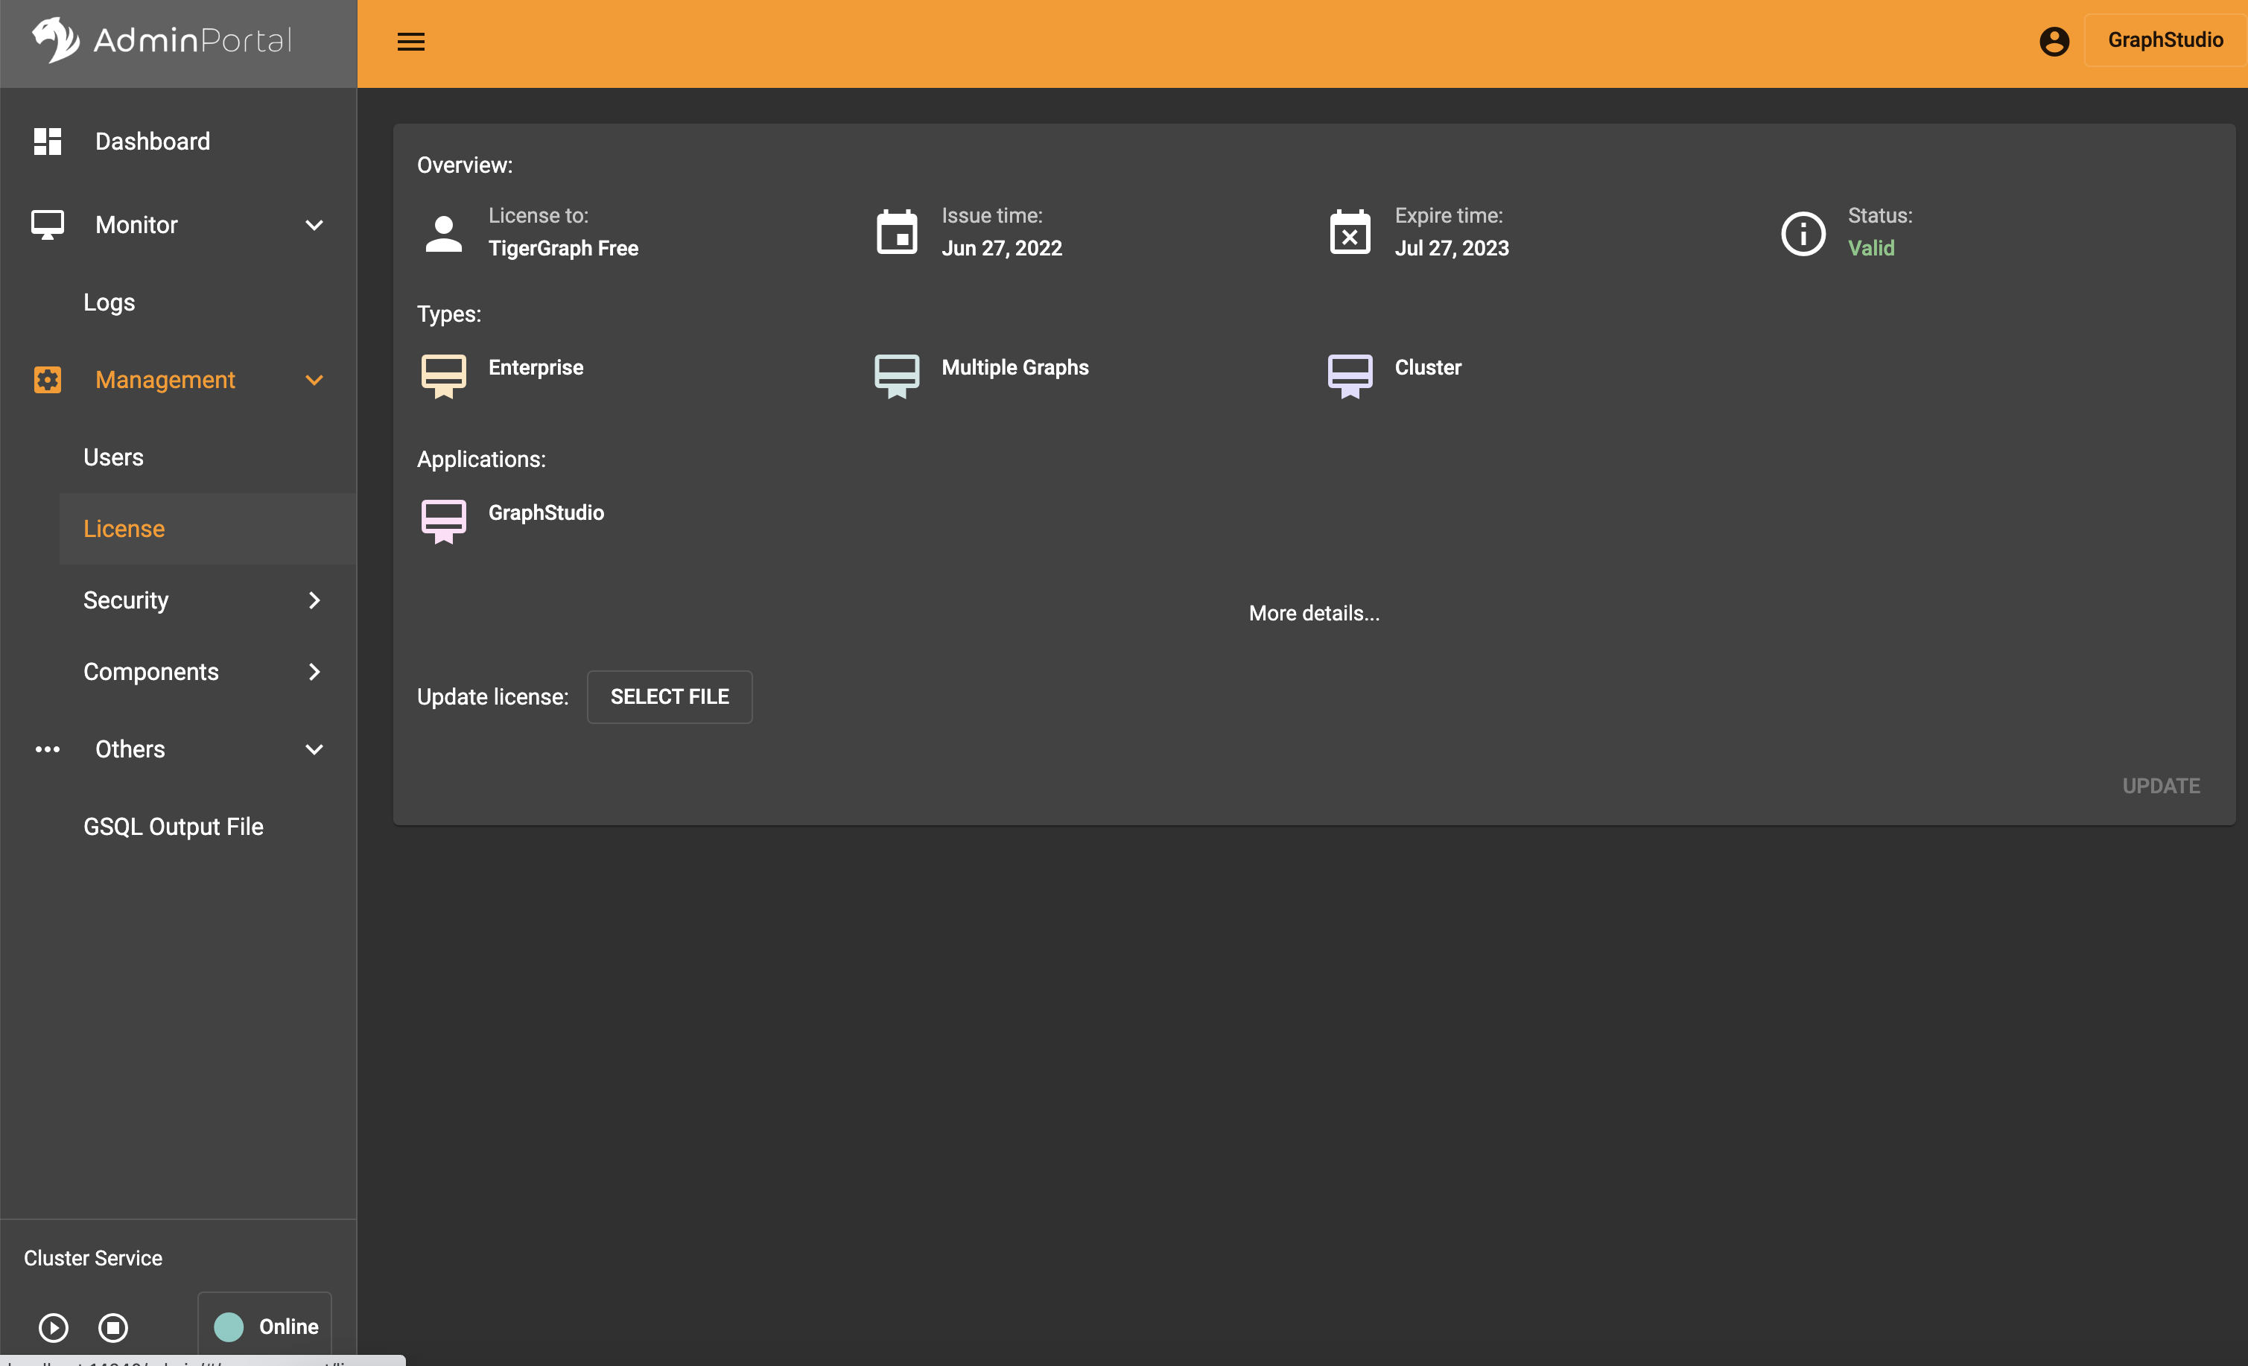This screenshot has width=2248, height=1366.
Task: Click the Expire time calendar icon
Action: (x=1350, y=232)
